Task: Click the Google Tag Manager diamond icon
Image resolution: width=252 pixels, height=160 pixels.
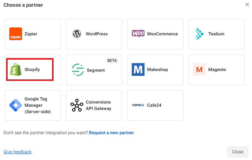Action: point(16,105)
